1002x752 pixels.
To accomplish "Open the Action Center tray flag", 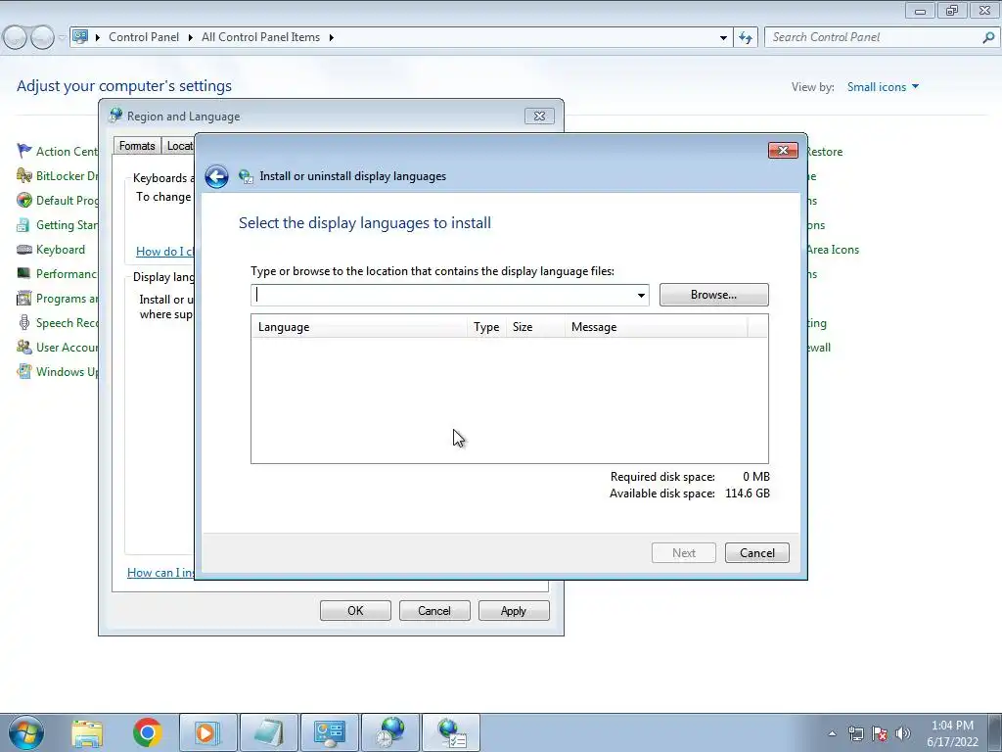I will coord(880,733).
